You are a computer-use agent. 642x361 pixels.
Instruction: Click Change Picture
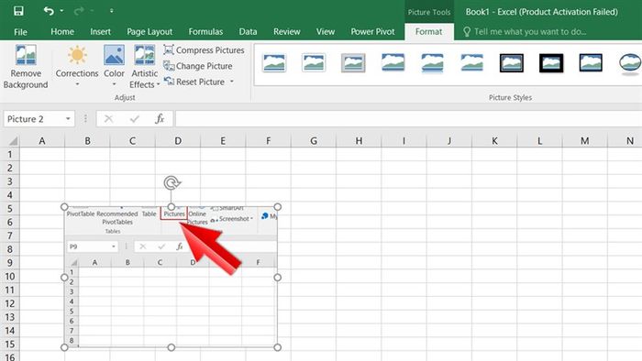[x=198, y=66]
